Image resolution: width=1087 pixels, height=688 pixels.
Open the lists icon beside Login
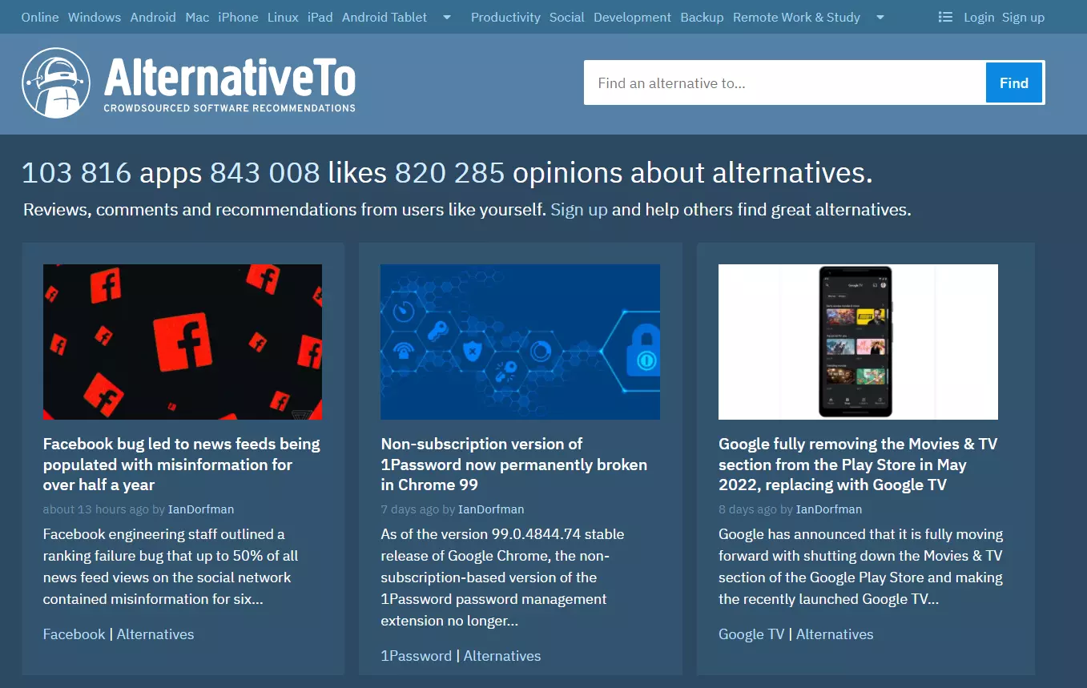[944, 17]
